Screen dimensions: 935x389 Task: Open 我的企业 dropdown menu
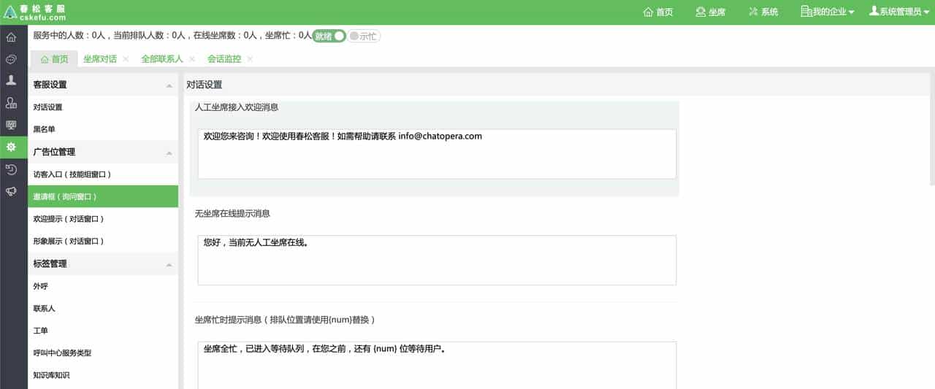point(828,12)
